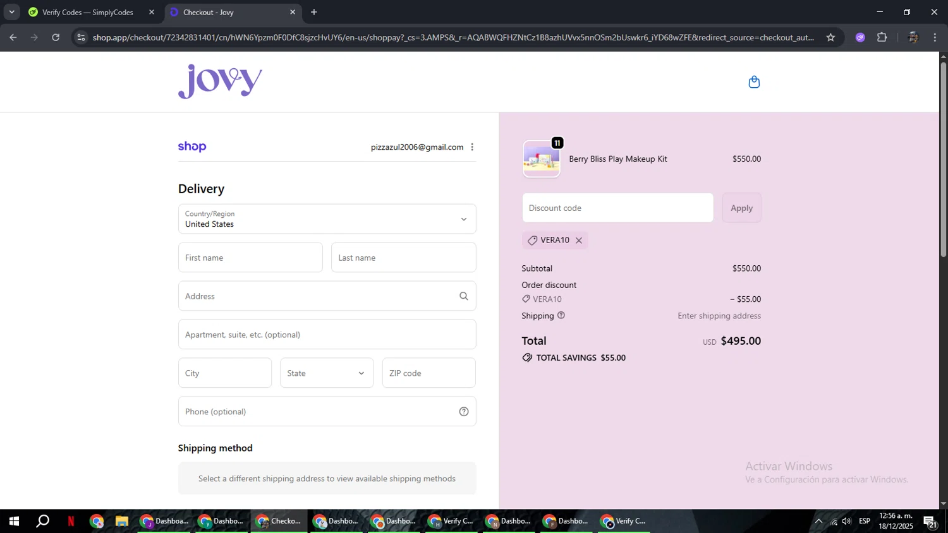The width and height of the screenshot is (948, 533).
Task: Click the pizzazul2006@gmail.com email text
Action: click(417, 147)
